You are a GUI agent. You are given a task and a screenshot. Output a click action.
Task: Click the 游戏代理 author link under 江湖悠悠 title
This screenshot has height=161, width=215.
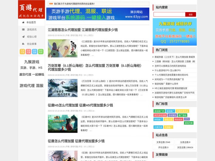pyautogui.click(x=74, y=35)
